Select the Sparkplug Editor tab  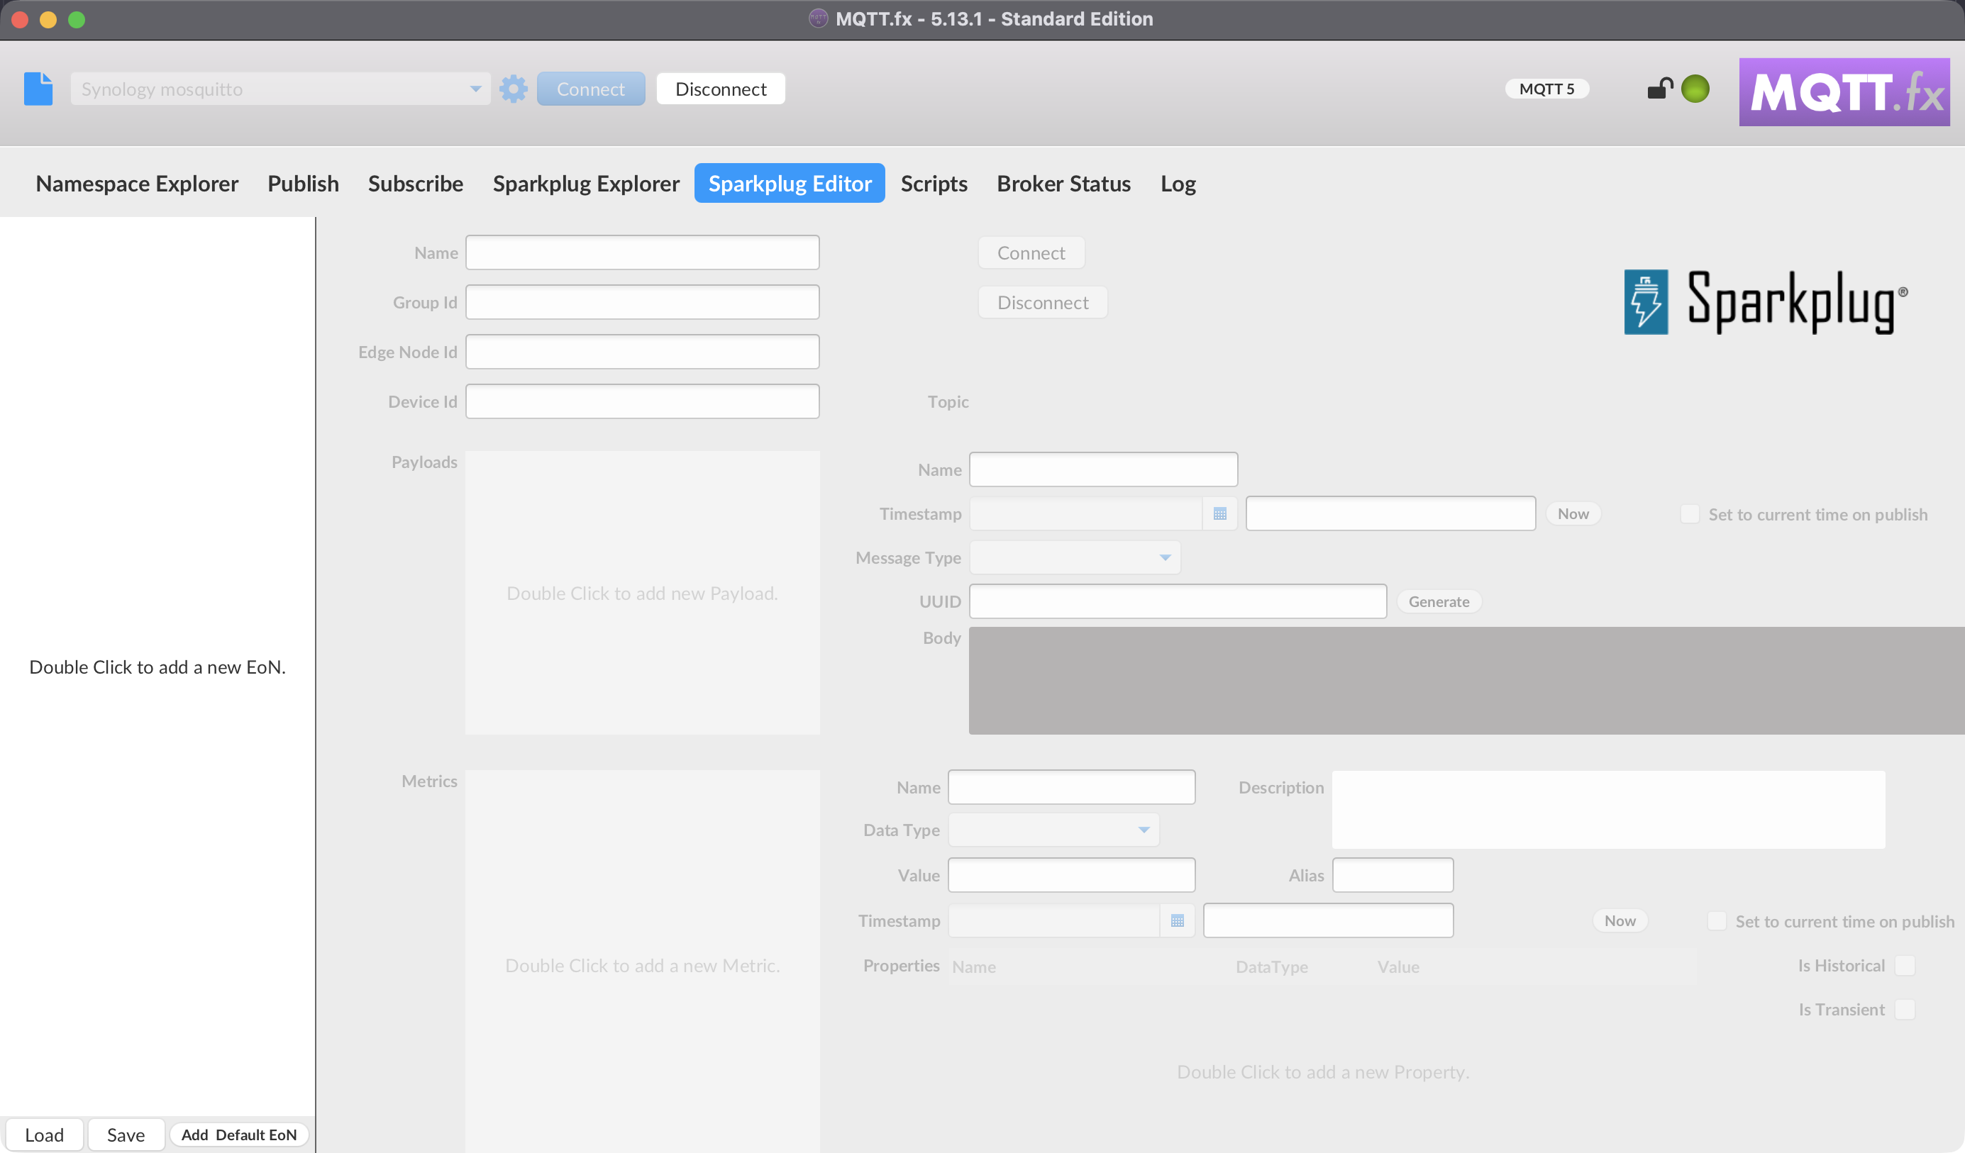point(790,184)
